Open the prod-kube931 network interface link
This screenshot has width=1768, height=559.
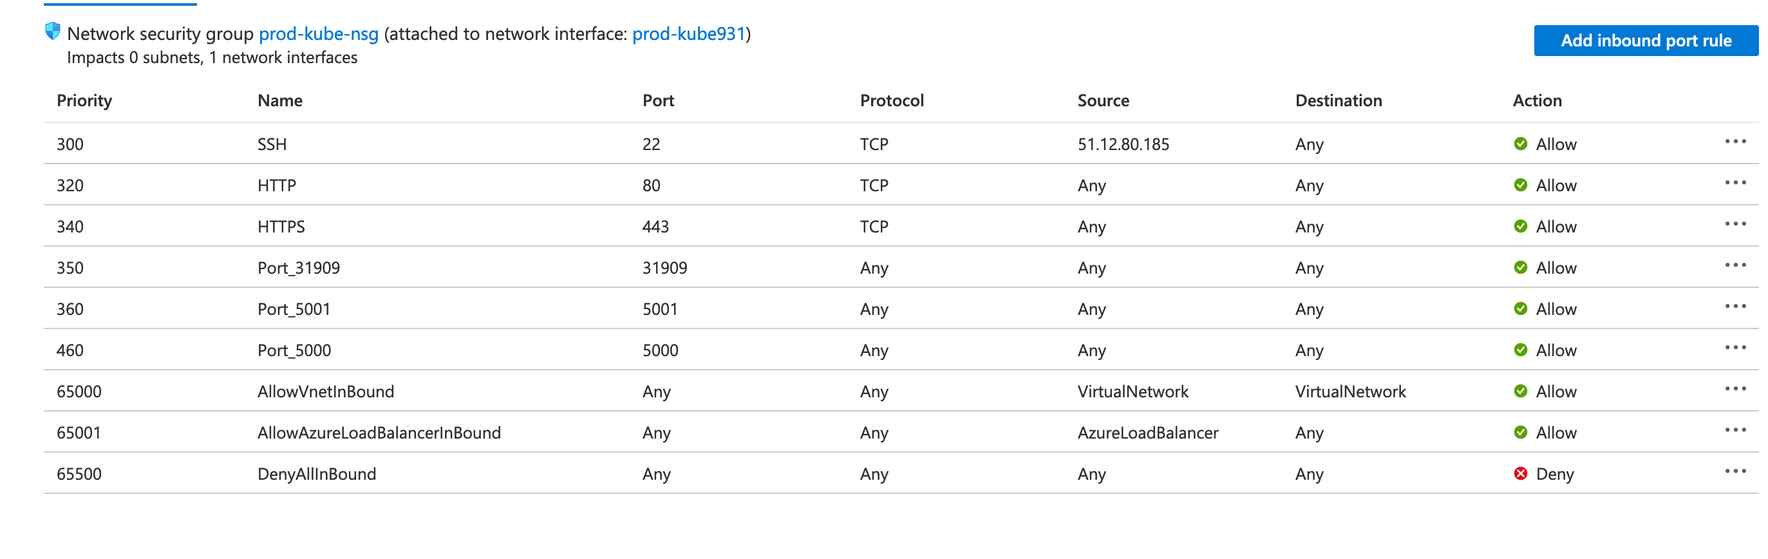click(688, 33)
